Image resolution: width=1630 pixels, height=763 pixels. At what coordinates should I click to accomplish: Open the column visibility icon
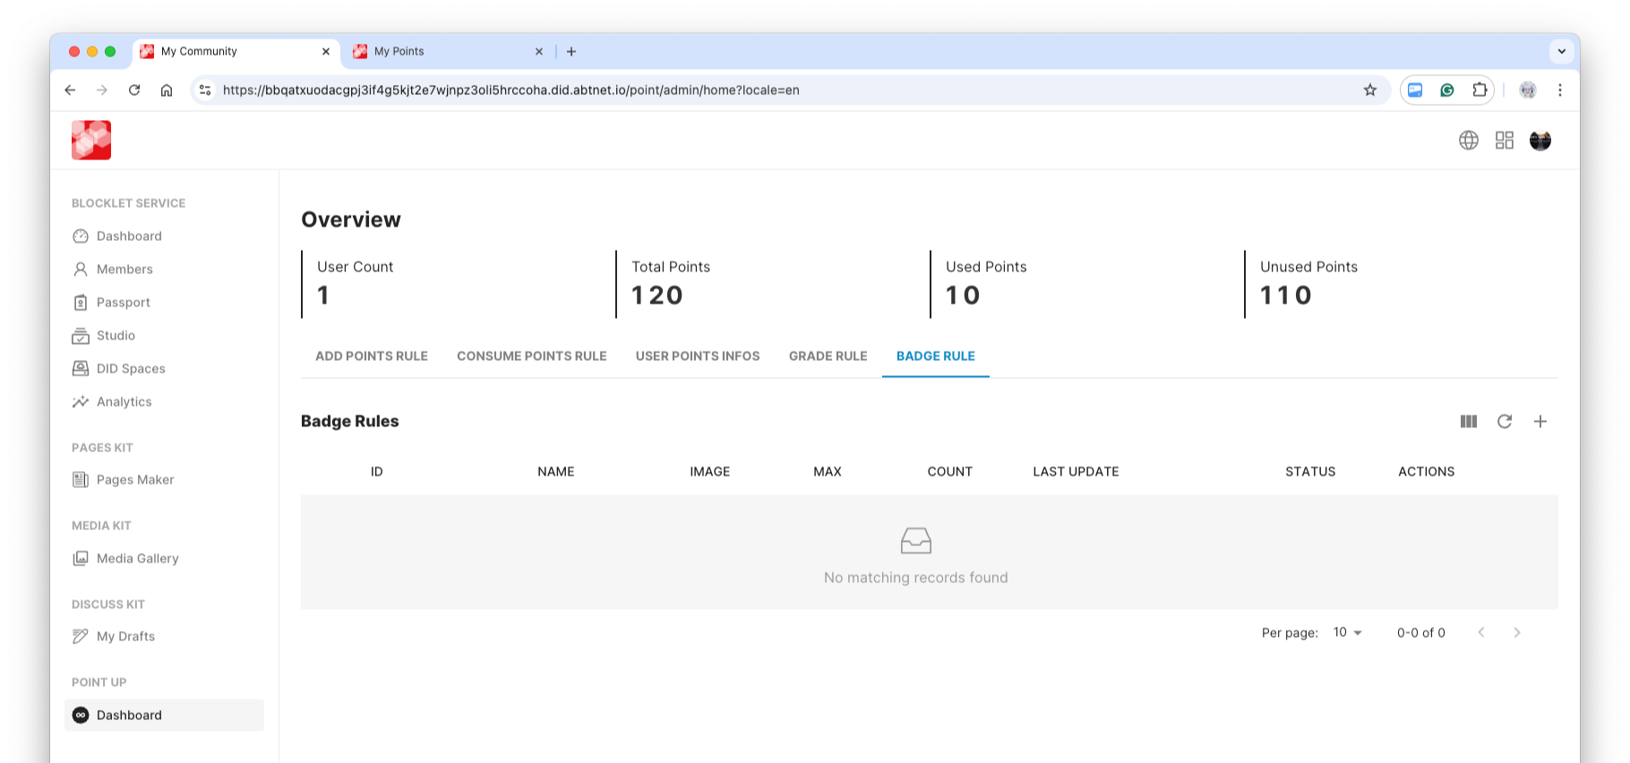1468,421
